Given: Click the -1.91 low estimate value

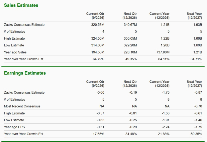Looking at the screenshot, I should 166,120.
